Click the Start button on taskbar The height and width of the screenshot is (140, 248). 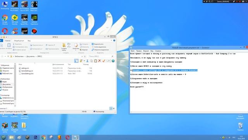3,137
